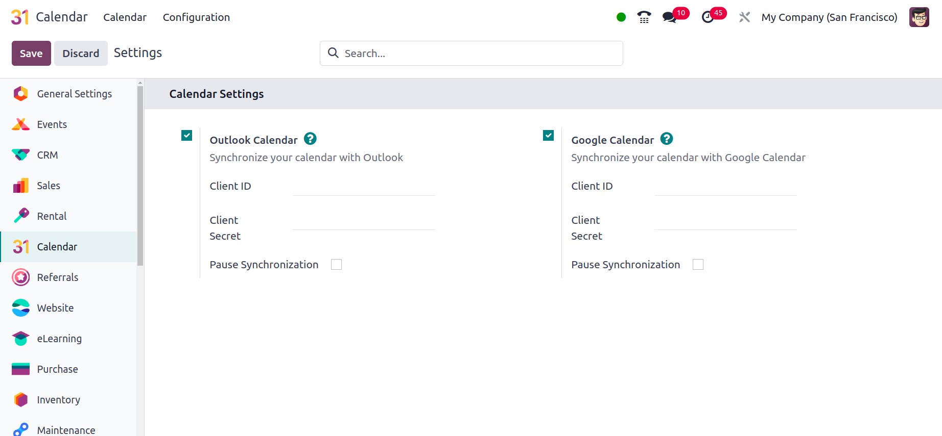The image size is (942, 436).
Task: Click the Calendar app title text
Action: coord(62,17)
